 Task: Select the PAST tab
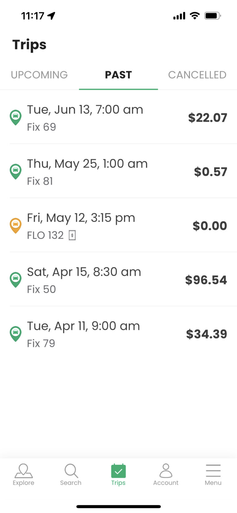pyautogui.click(x=118, y=75)
